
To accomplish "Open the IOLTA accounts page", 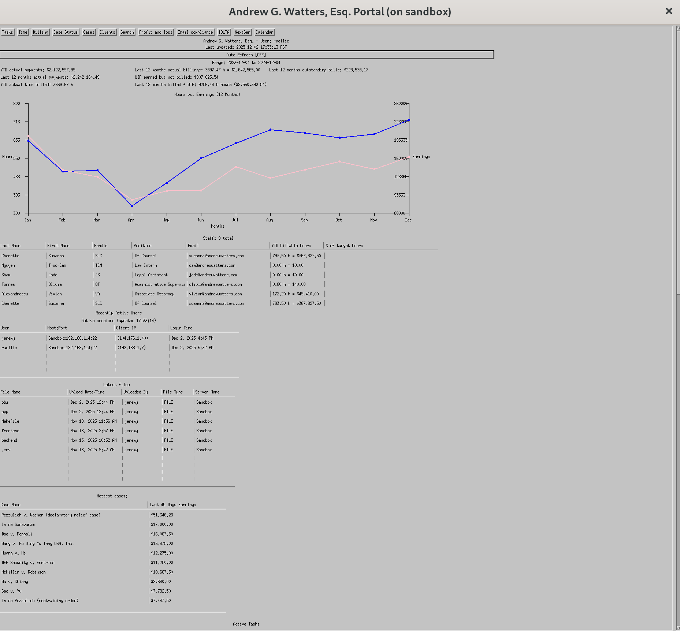I will 224,32.
